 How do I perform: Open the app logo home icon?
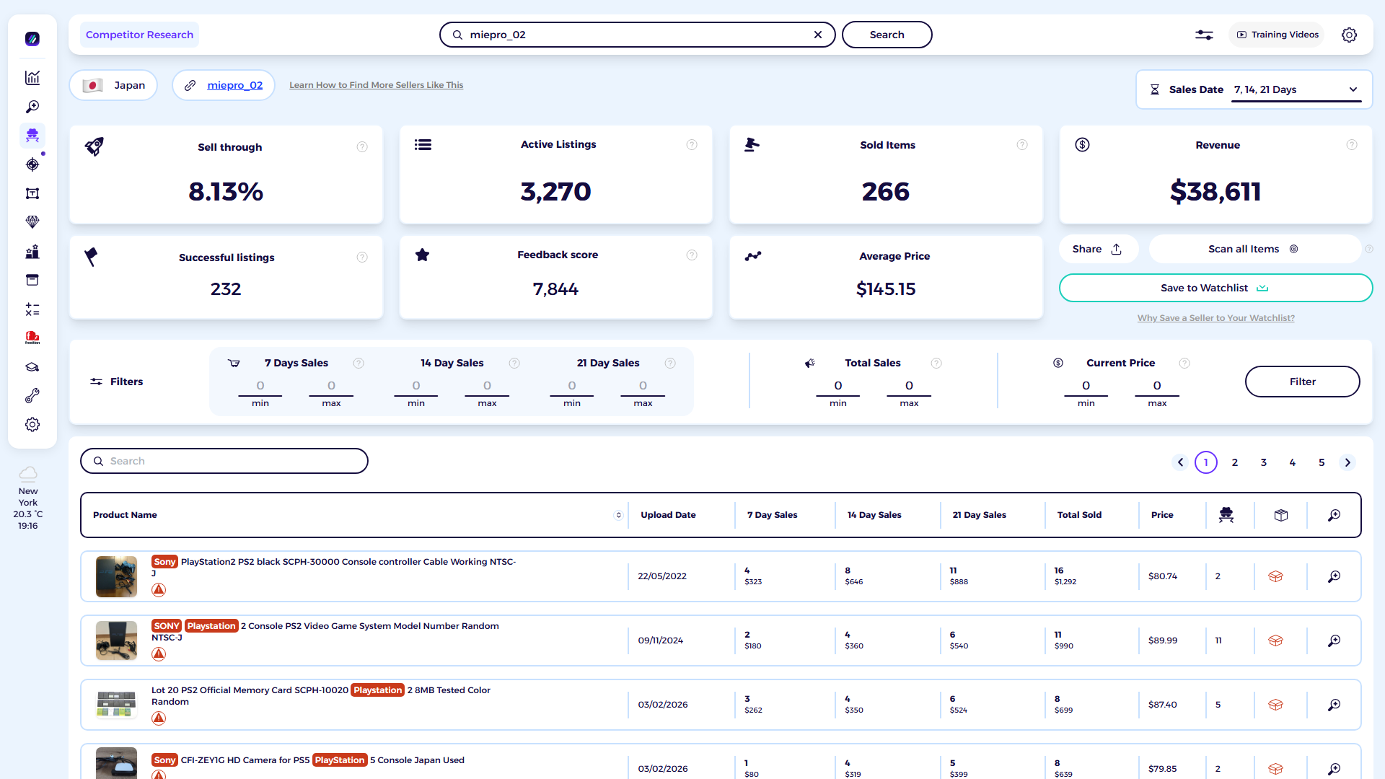pyautogui.click(x=32, y=39)
